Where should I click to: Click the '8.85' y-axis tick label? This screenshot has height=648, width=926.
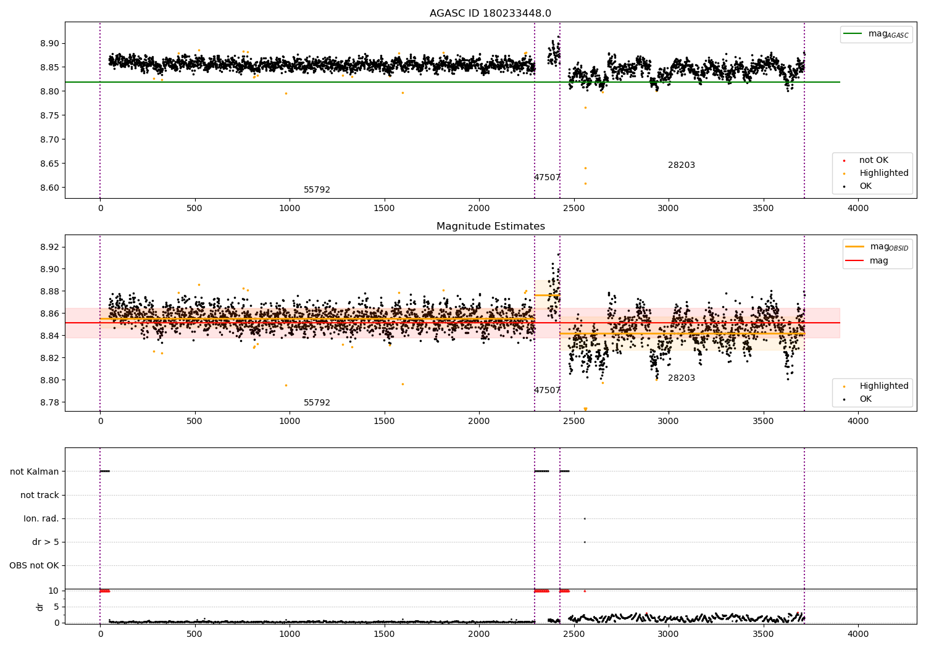49,67
